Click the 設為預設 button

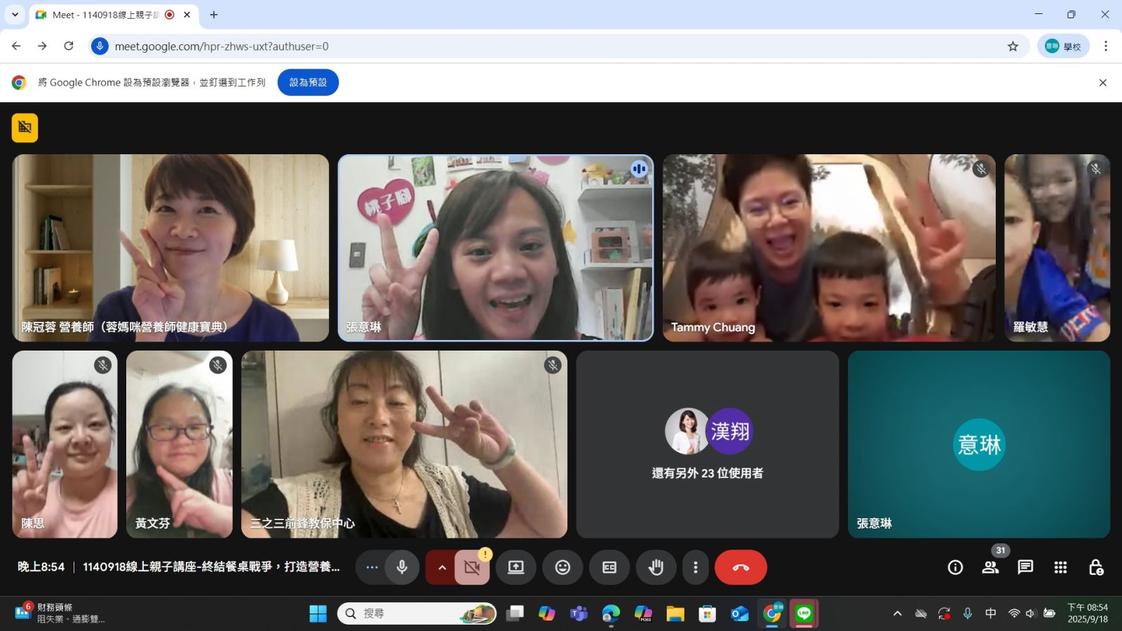click(x=308, y=82)
